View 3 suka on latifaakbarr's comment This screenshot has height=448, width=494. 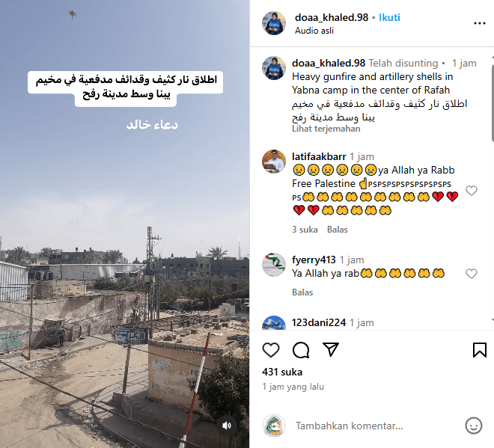point(305,230)
